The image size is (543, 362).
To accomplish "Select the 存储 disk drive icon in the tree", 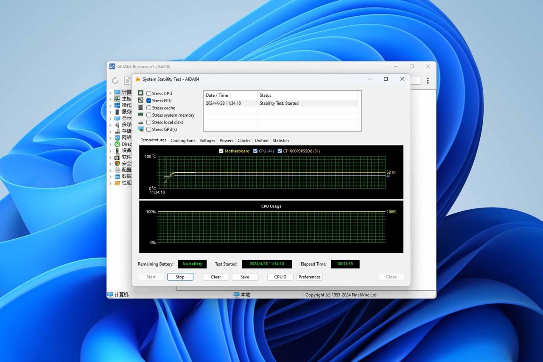I will 118,131.
